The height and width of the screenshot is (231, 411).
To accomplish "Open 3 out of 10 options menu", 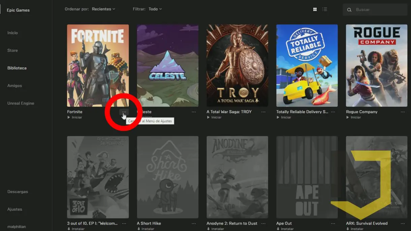I will point(124,223).
